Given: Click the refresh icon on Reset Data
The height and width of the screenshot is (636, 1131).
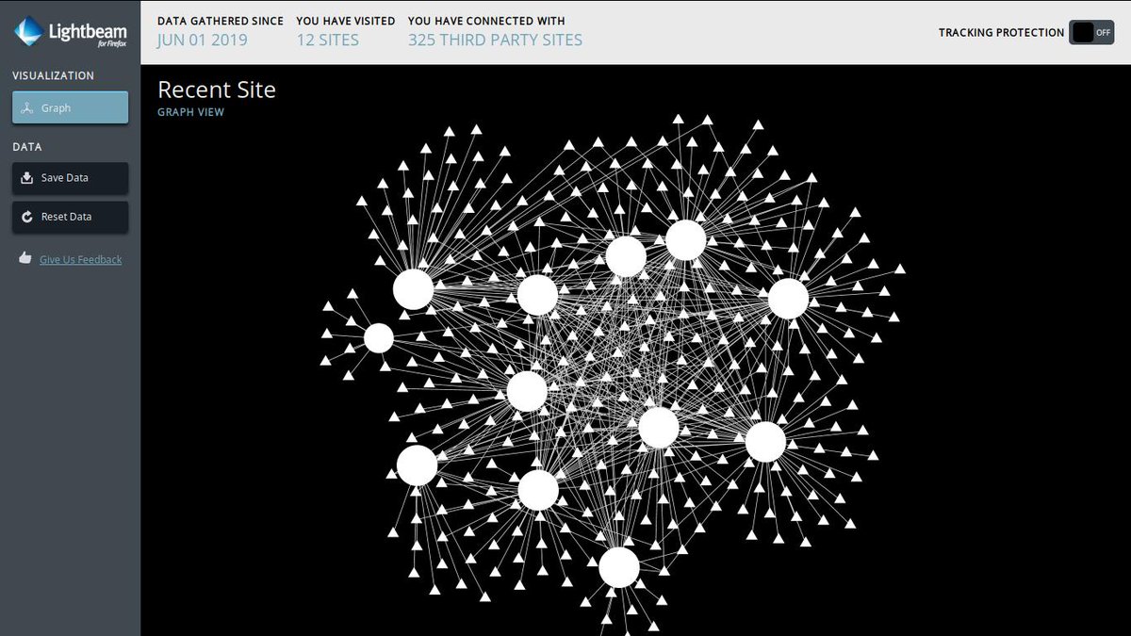Looking at the screenshot, I should (25, 217).
